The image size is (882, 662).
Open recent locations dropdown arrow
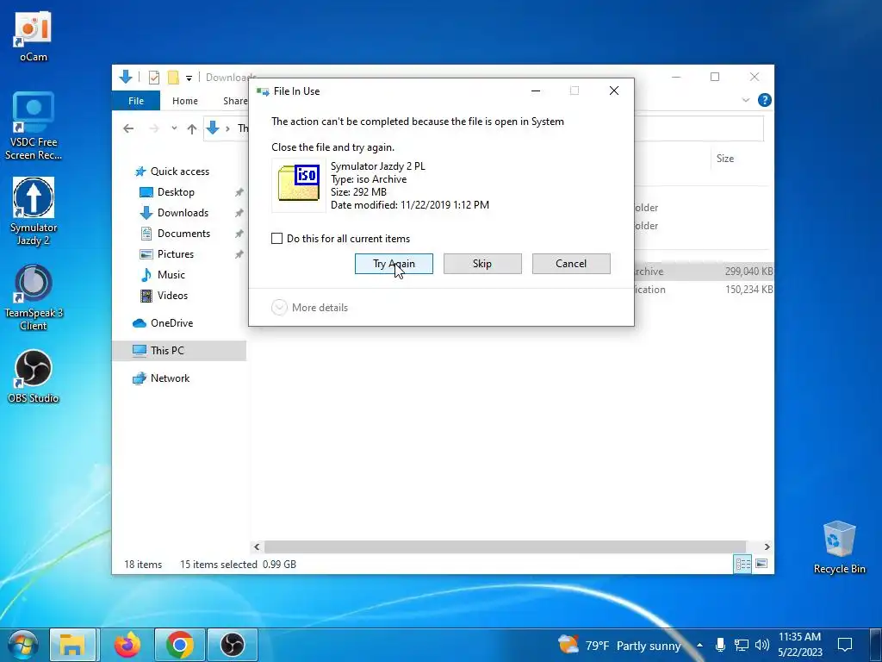pos(174,128)
